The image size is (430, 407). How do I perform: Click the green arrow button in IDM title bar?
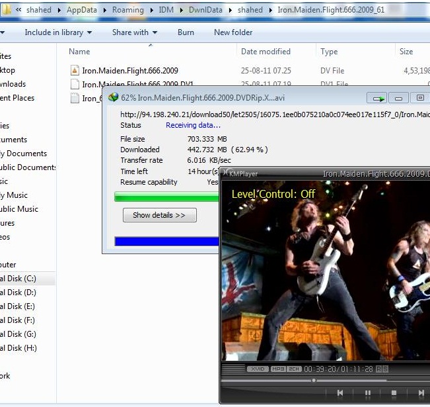(377, 98)
